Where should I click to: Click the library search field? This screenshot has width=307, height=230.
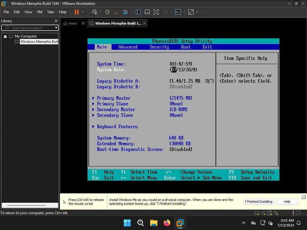[29, 28]
